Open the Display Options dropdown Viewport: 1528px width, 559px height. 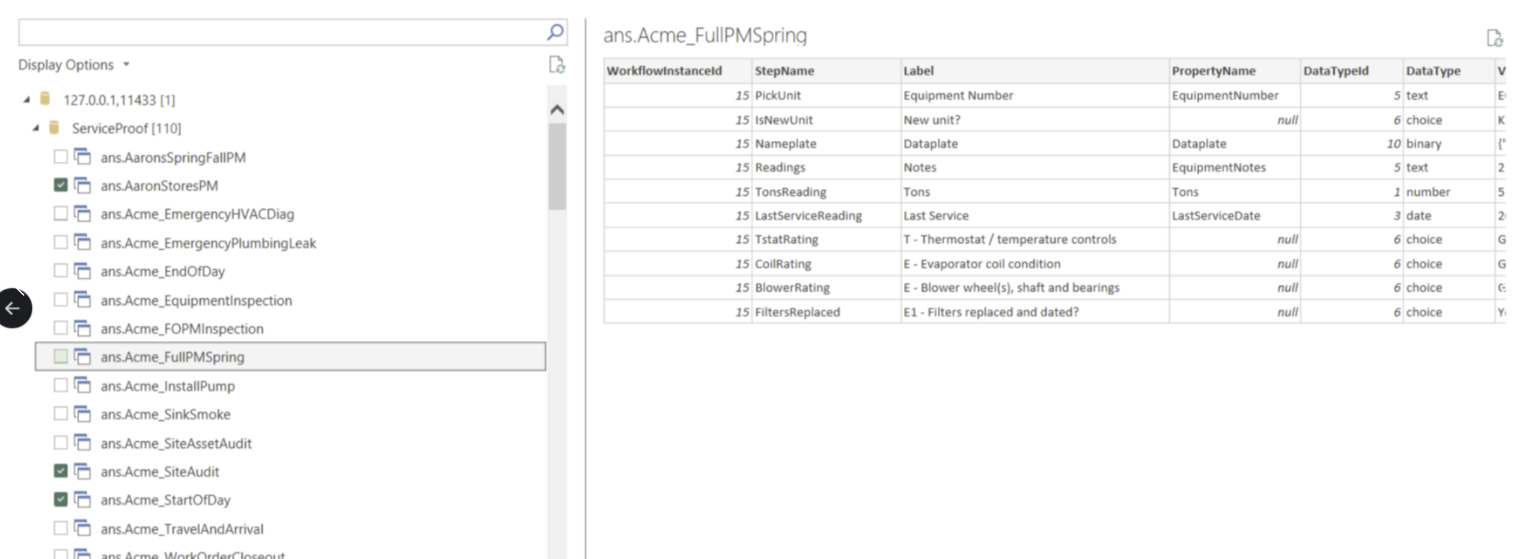coord(73,64)
